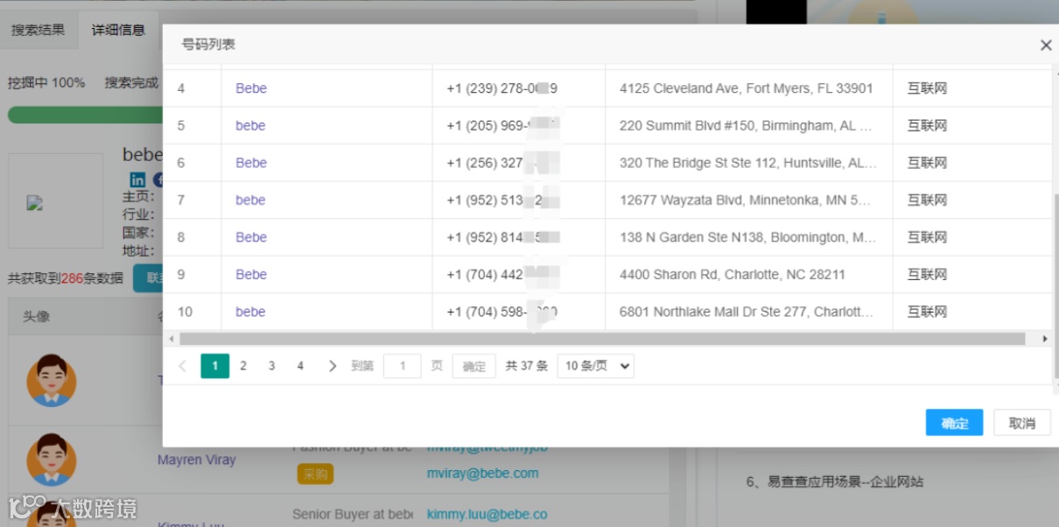Go to page 4 of the number list
Viewport: 1059px width, 527px height.
coord(300,366)
